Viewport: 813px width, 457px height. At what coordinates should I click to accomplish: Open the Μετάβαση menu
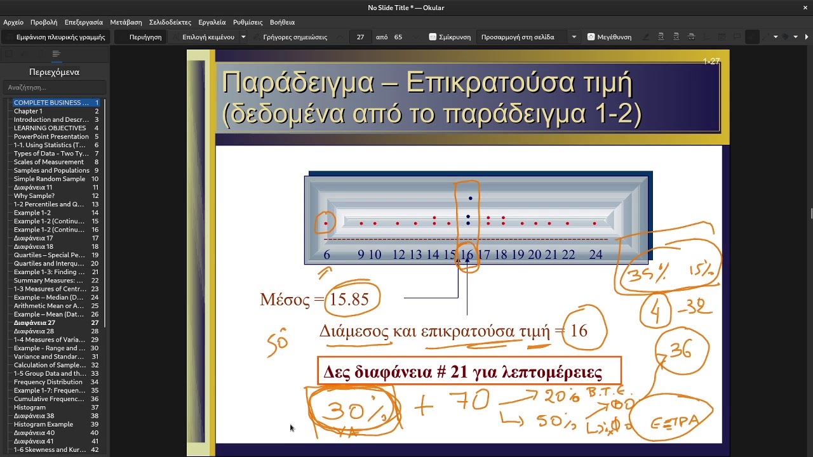click(x=126, y=22)
